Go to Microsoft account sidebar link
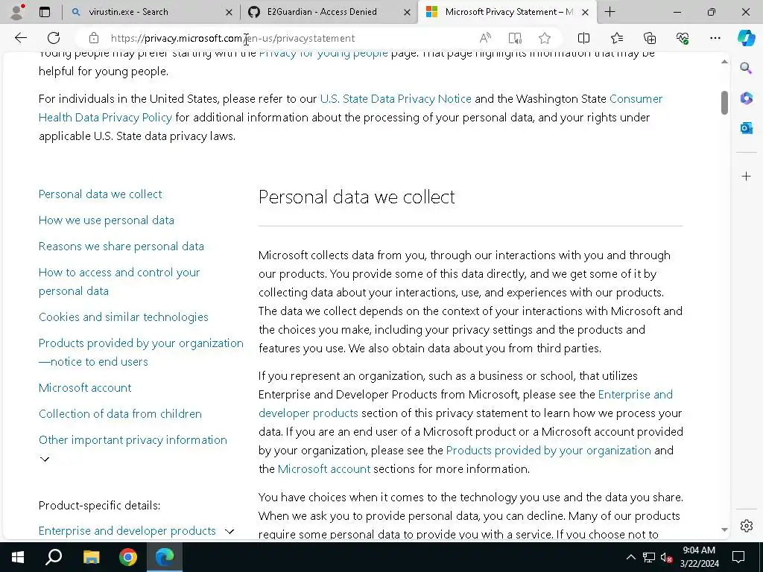The image size is (763, 572). (85, 387)
